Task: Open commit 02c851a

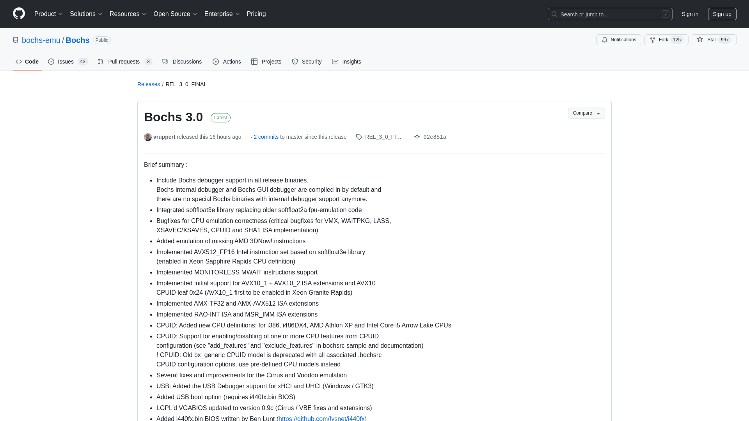Action: (435, 137)
